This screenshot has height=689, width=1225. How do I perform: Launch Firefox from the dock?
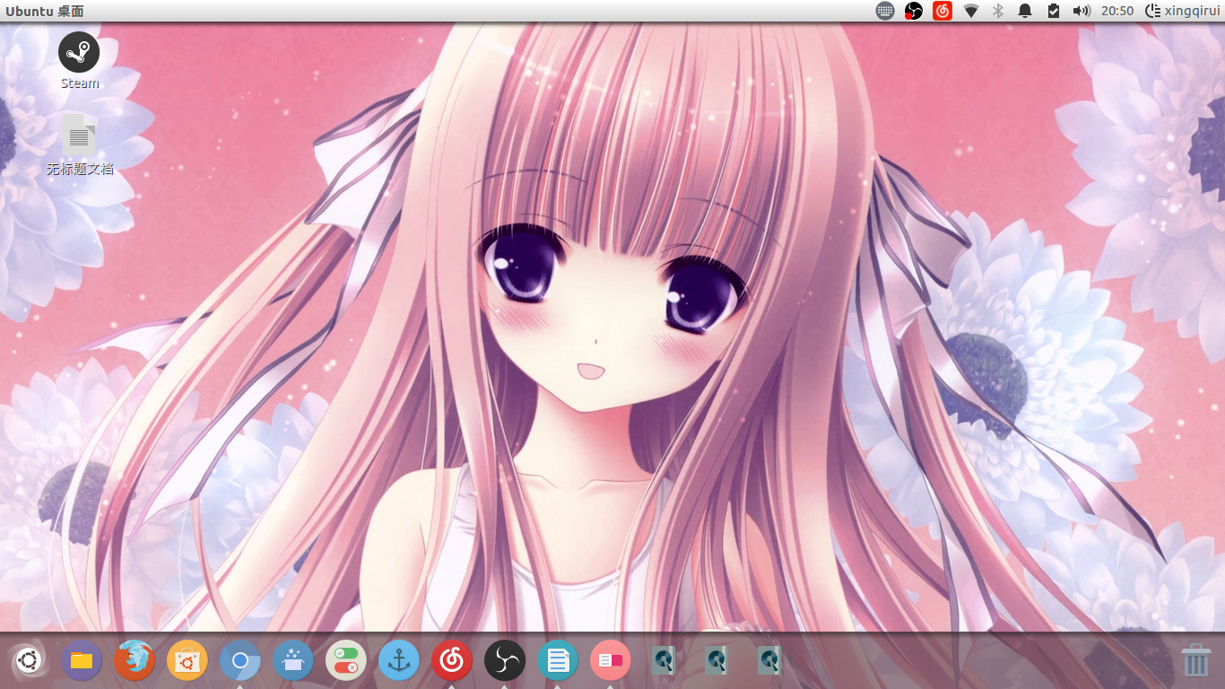[x=135, y=661]
